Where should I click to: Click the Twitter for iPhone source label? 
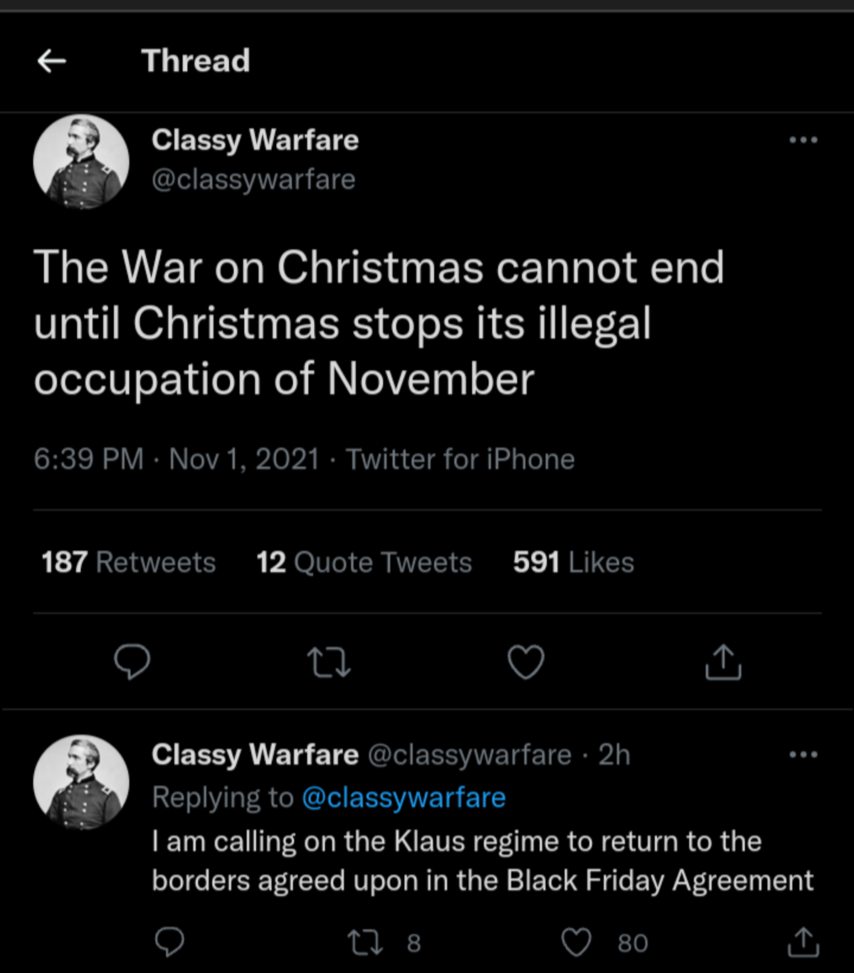coord(460,459)
